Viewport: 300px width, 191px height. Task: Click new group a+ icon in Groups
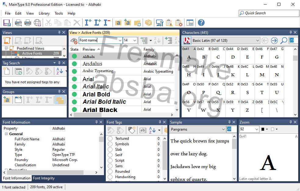[x=7, y=100]
